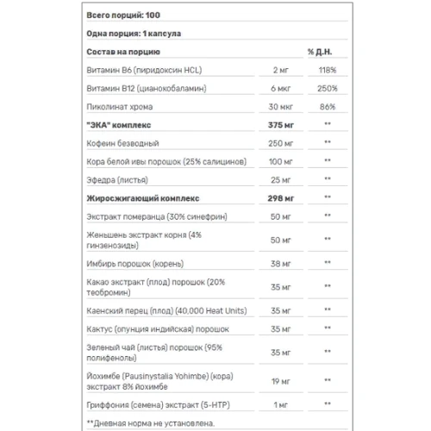Select the Витамин B6 (пиридоксин HCL) row
Viewport: 431px width, 431px height.
click(x=217, y=71)
